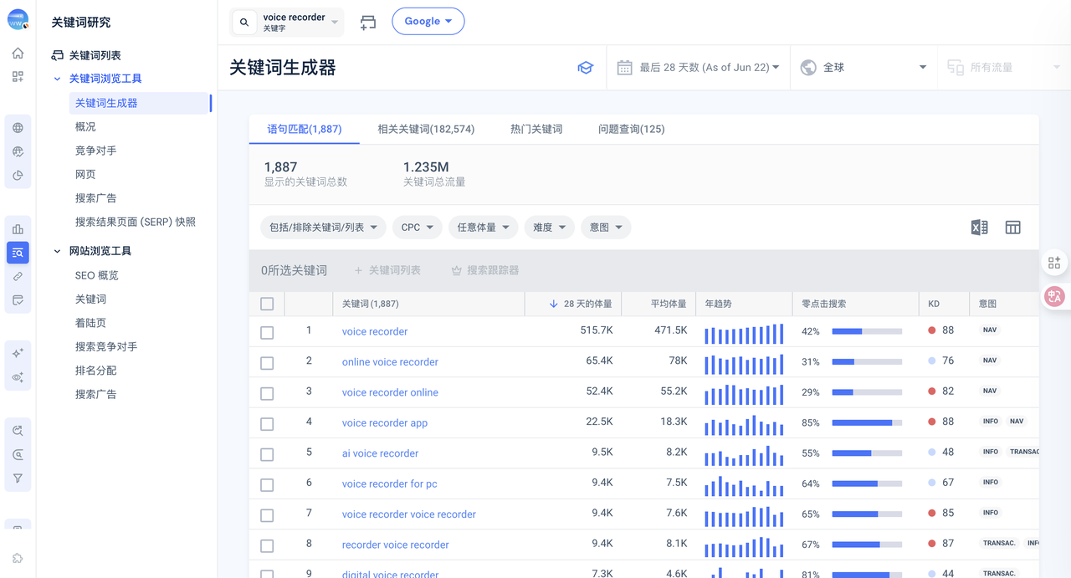Open the CPC filter dropdown

coord(417,228)
